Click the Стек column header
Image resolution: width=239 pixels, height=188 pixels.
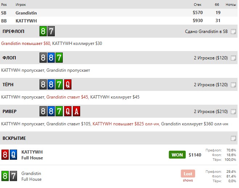pos(198,4)
